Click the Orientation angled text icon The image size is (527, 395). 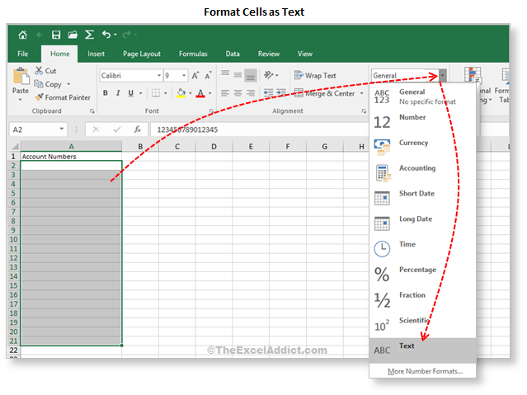268,75
